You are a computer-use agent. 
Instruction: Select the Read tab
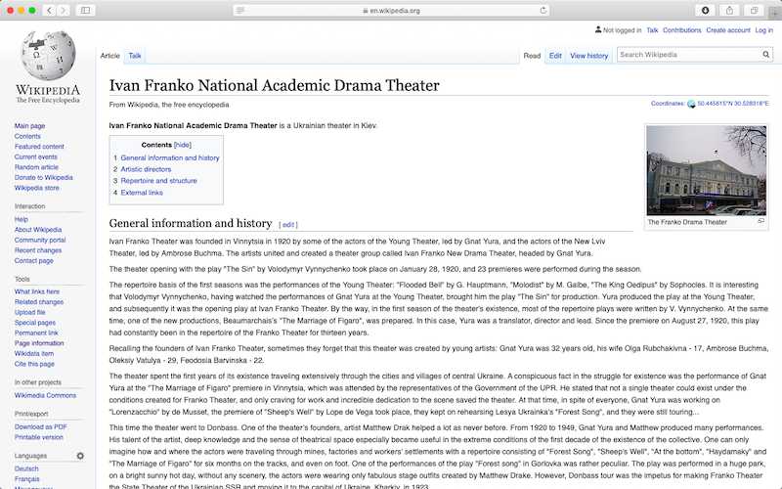click(x=532, y=56)
